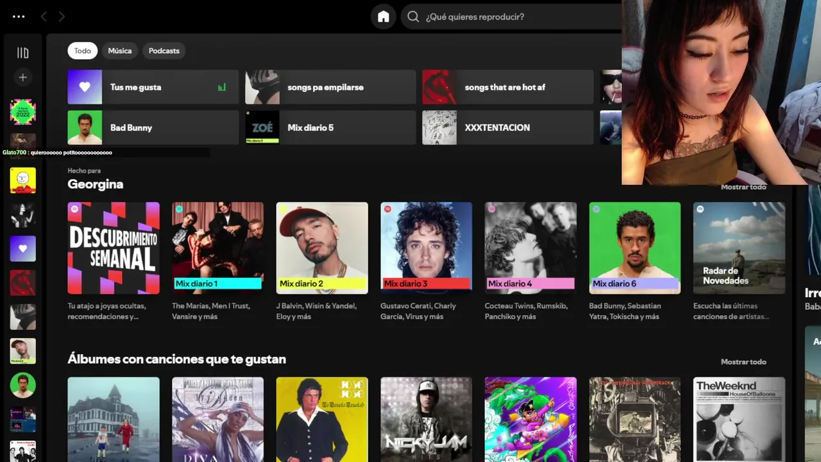Select the Podcasts filter chip
This screenshot has width=821, height=462.
(x=164, y=51)
